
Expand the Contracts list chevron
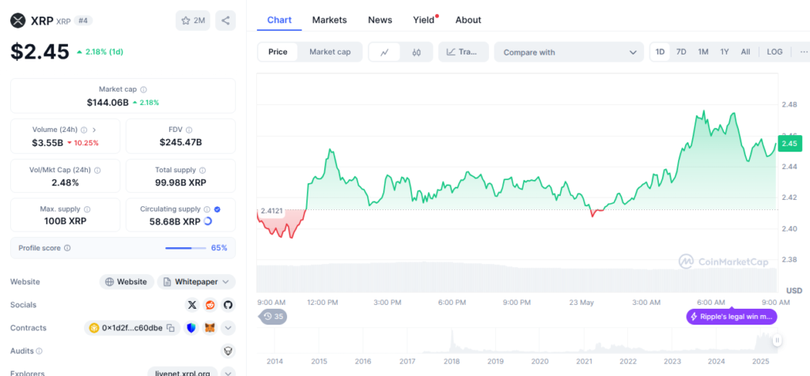point(228,328)
